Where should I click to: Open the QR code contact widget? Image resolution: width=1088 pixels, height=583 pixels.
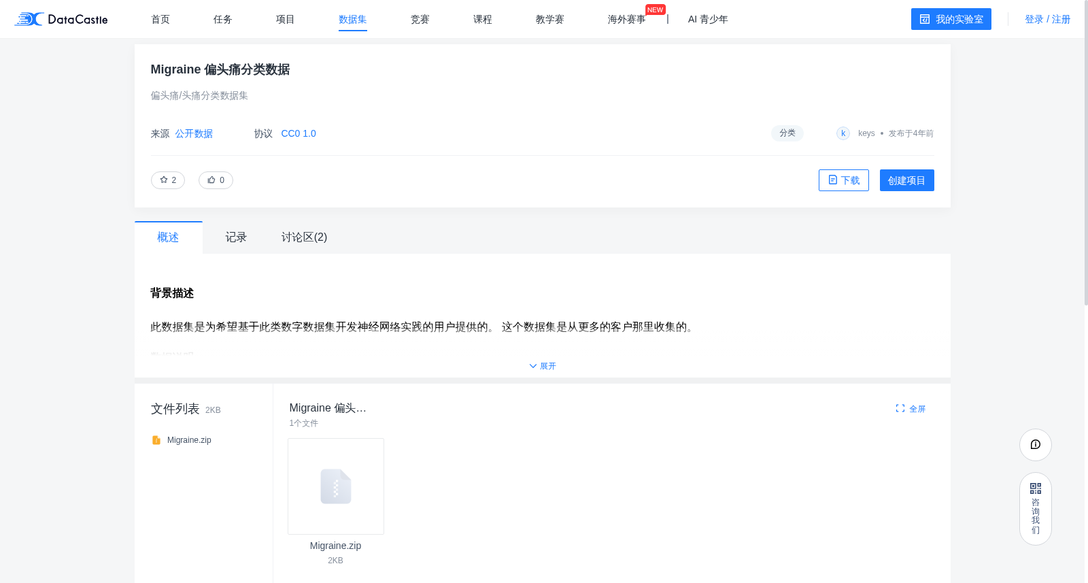[x=1036, y=509]
